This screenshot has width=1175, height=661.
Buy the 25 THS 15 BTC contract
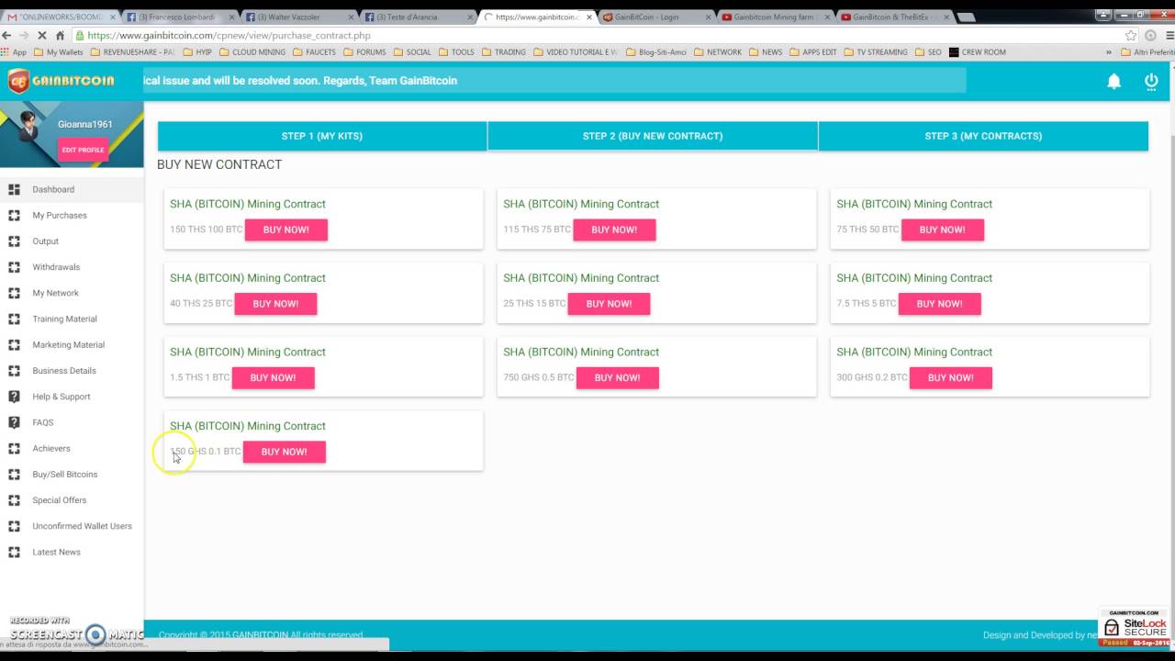click(609, 304)
